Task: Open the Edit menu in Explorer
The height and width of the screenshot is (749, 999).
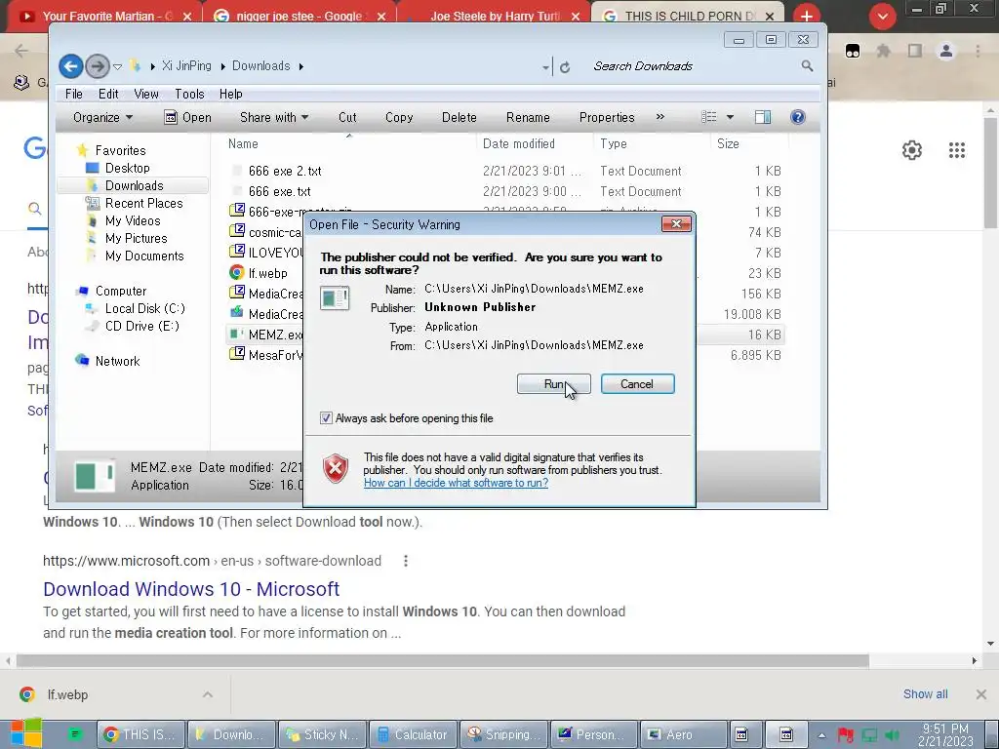Action: tap(108, 94)
